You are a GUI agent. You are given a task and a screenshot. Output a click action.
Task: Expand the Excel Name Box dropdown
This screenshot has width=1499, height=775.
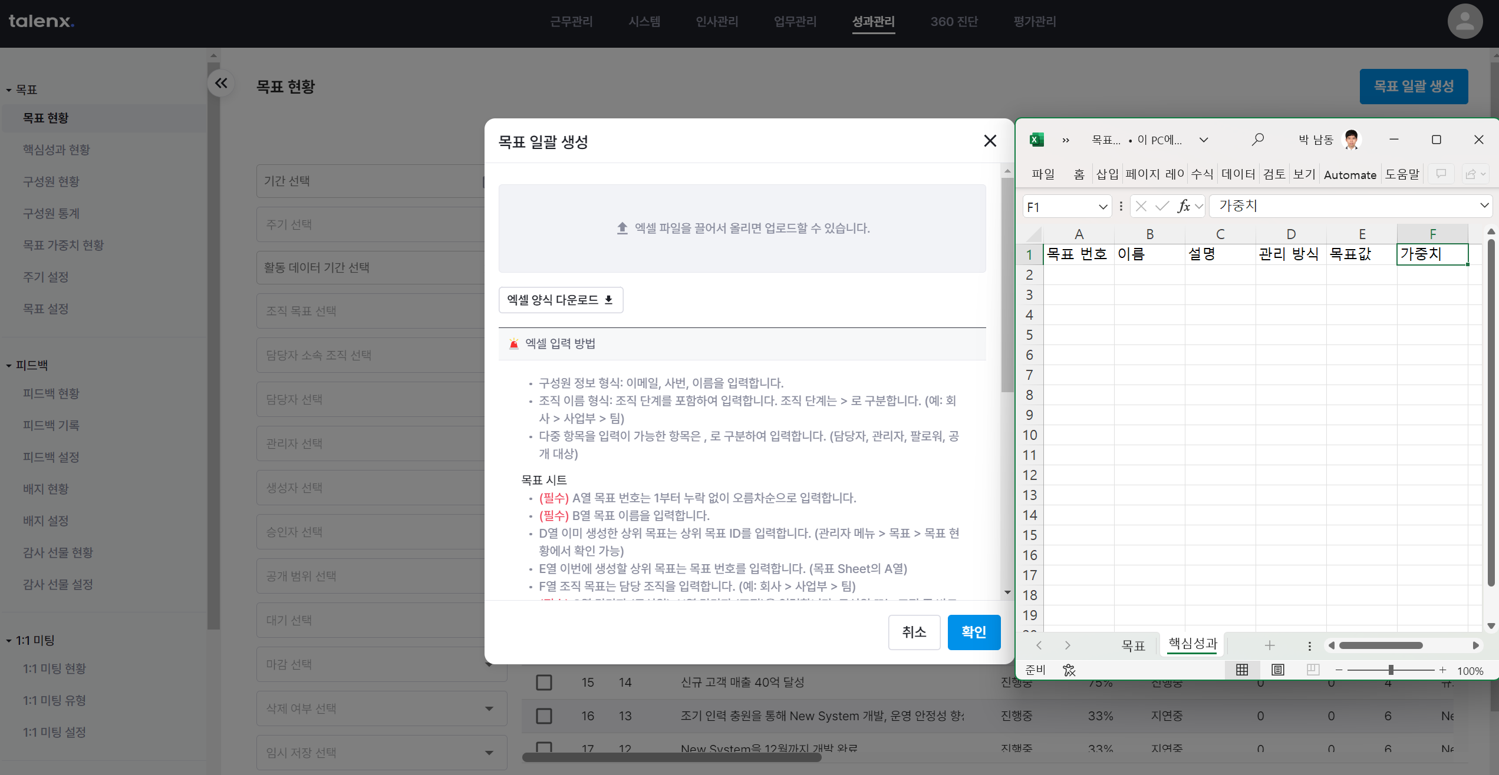pos(1102,207)
